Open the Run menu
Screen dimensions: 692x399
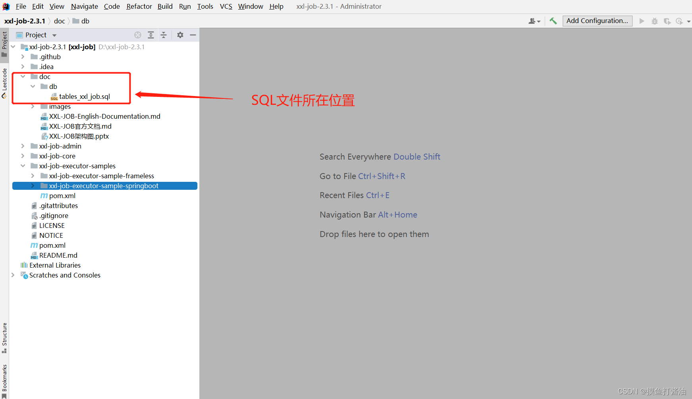pos(185,6)
